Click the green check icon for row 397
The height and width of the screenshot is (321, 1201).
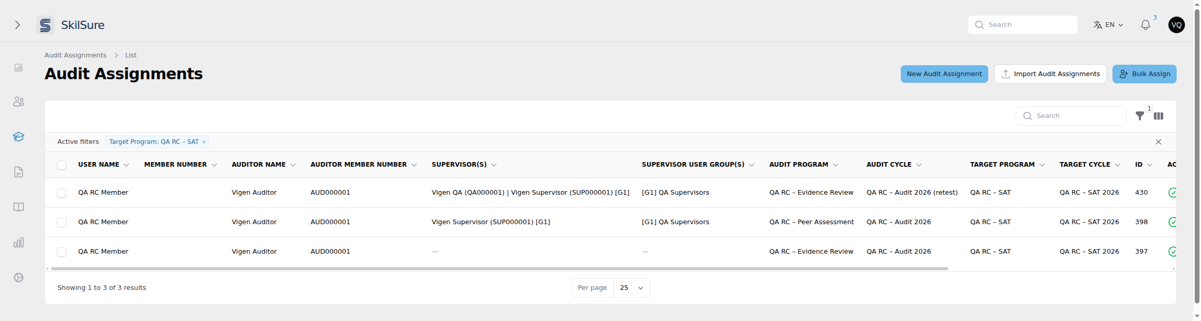coord(1173,252)
